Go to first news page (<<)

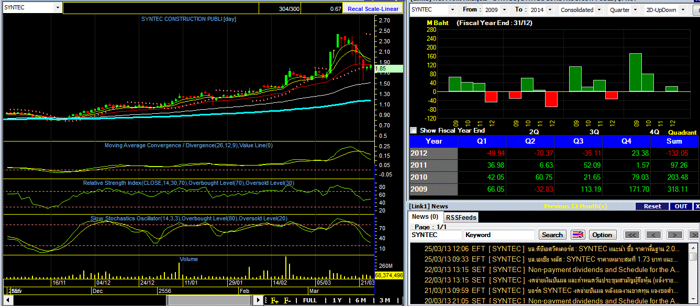[x=632, y=235]
